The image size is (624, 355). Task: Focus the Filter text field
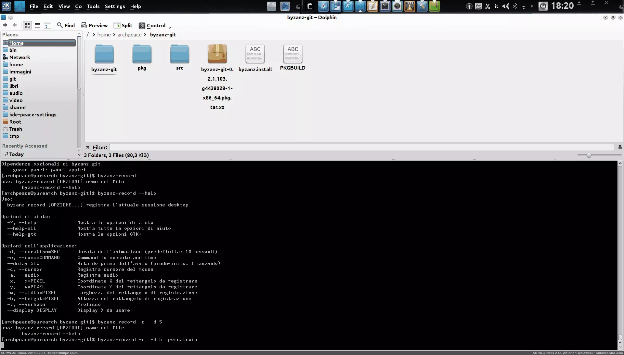click(361, 147)
